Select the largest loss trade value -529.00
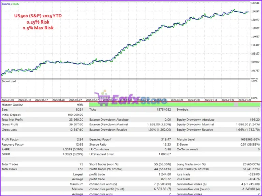 point(254,174)
